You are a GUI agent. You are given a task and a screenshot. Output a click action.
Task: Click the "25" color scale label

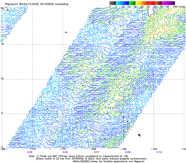[142, 7]
